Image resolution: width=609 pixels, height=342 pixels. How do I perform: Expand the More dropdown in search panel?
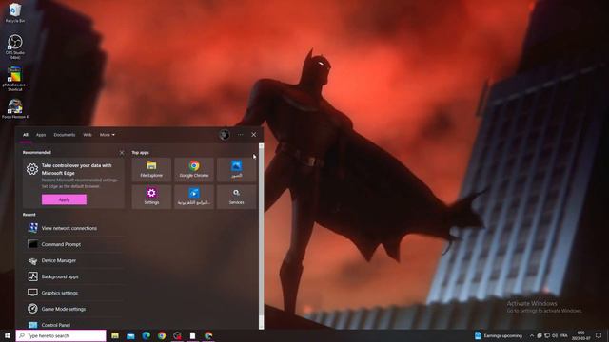[108, 135]
